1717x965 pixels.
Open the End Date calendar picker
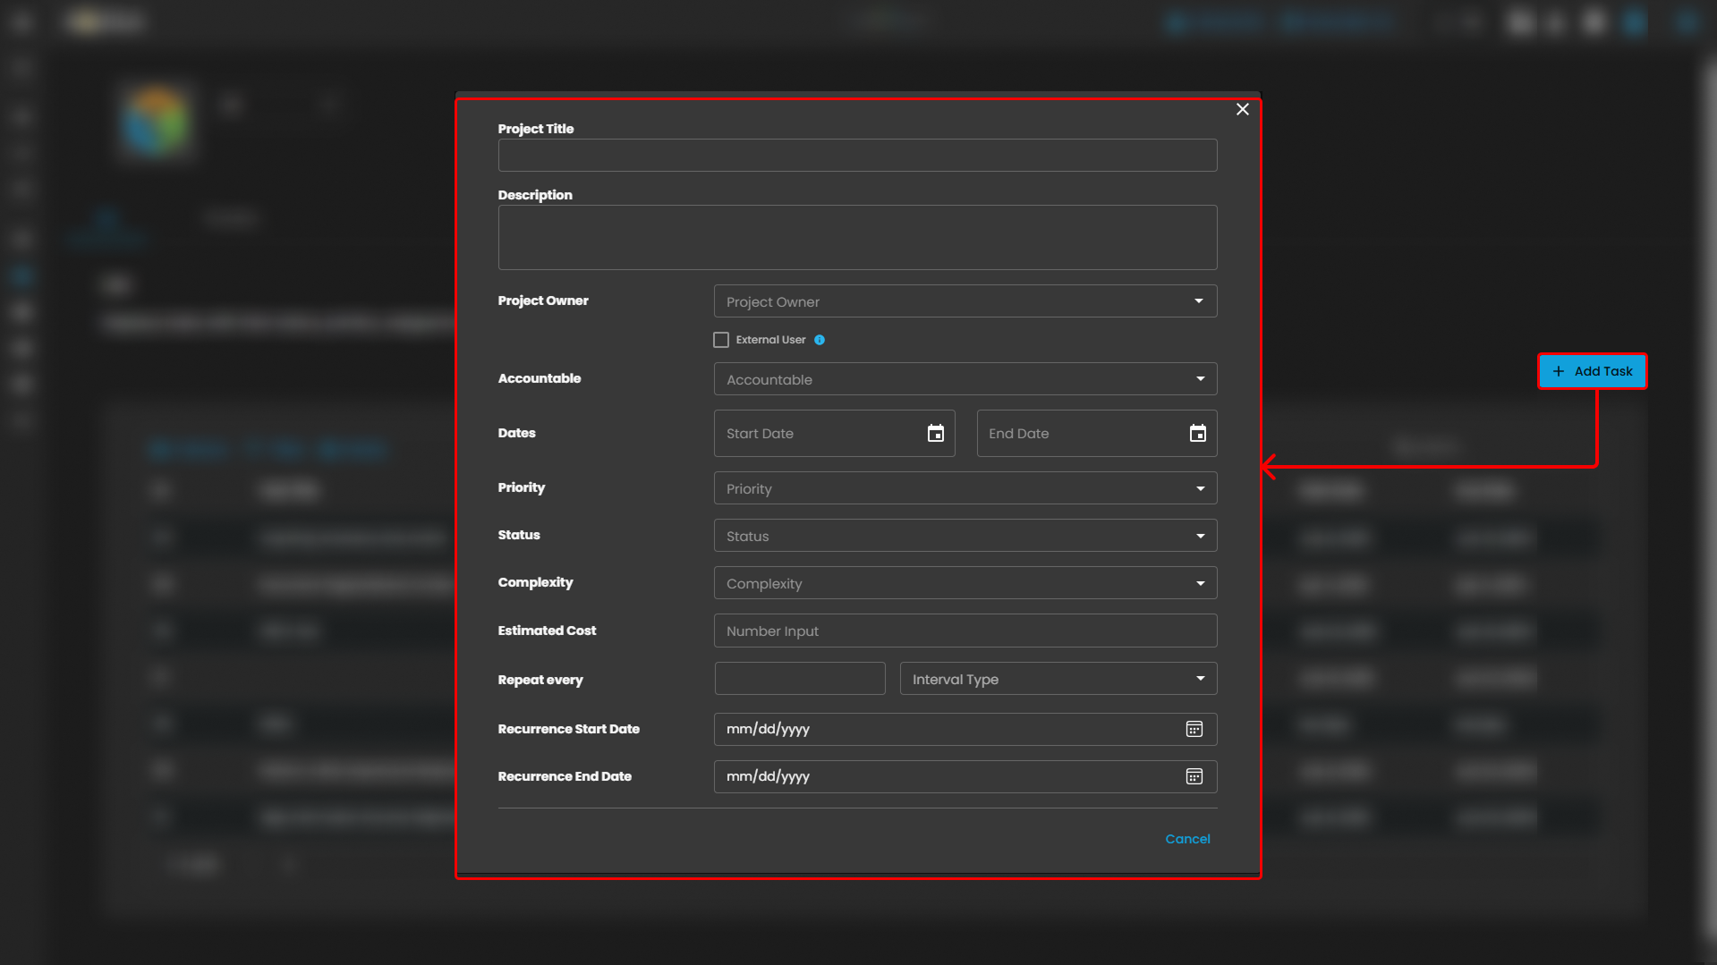coord(1197,434)
